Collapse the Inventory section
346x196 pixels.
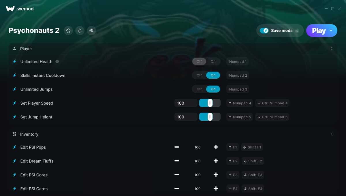[x=332, y=134]
